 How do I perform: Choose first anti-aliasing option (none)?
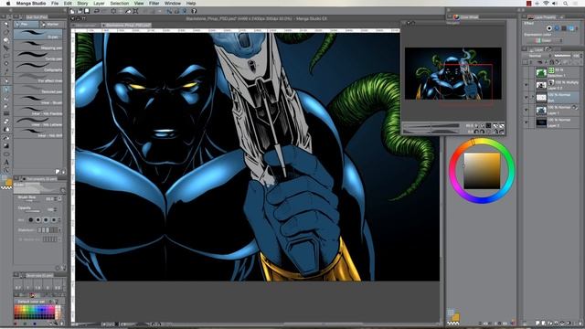pos(31,220)
